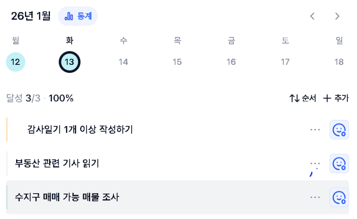357x219 pixels.
Task: Click the 추가 add button
Action: pyautogui.click(x=336, y=98)
